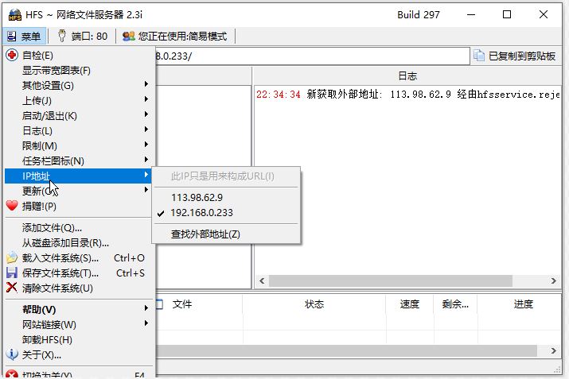
Task: Click the window maximize button
Action: [x=507, y=14]
